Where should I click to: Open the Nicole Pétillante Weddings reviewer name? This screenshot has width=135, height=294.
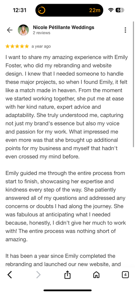[63, 27]
